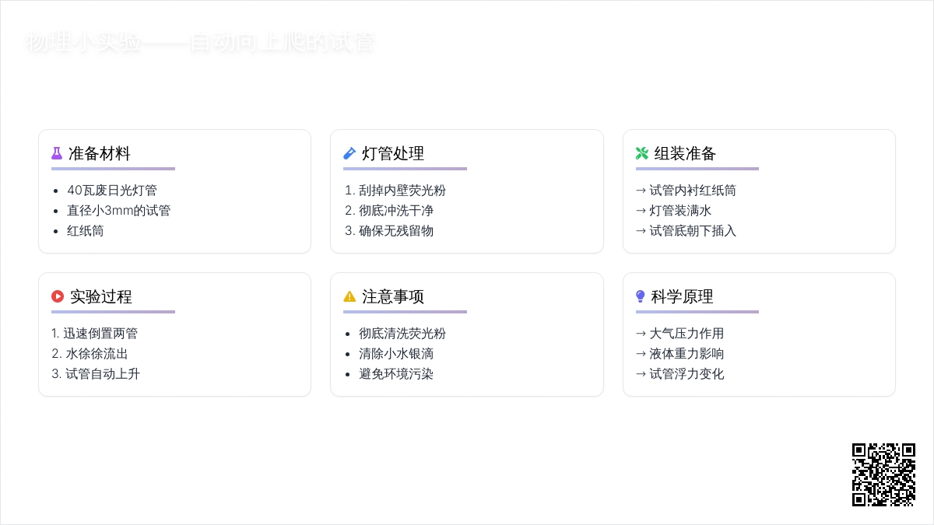Click the 实验过程 heading text

click(x=101, y=296)
